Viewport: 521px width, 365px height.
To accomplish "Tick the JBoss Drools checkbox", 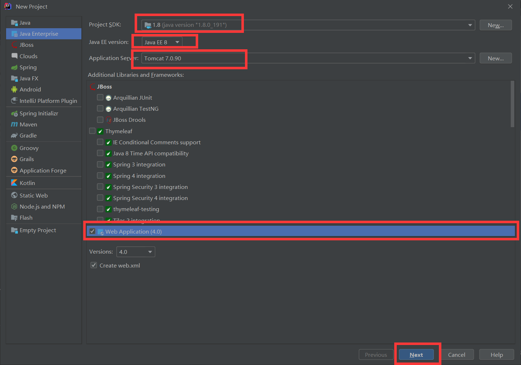I will 100,120.
